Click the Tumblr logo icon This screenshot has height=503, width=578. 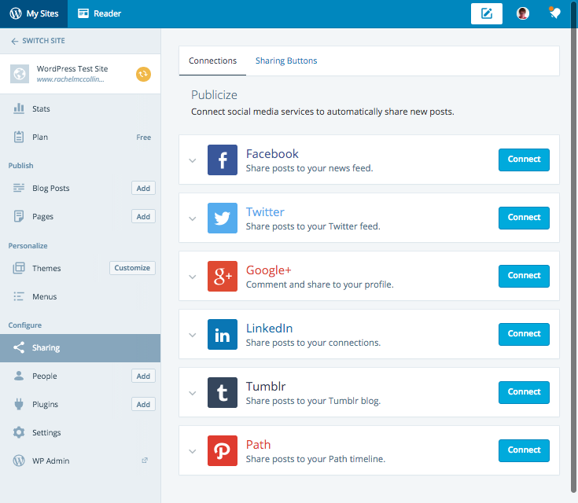point(223,393)
